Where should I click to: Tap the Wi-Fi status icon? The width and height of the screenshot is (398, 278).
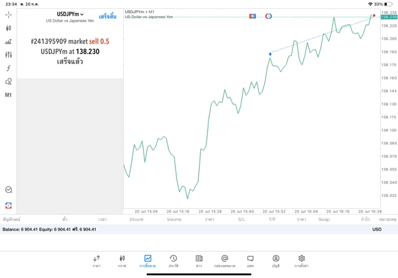point(371,4)
